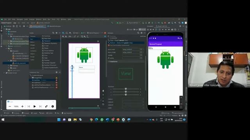Click the Infer Constraints wand icon

pyautogui.click(x=78, y=37)
